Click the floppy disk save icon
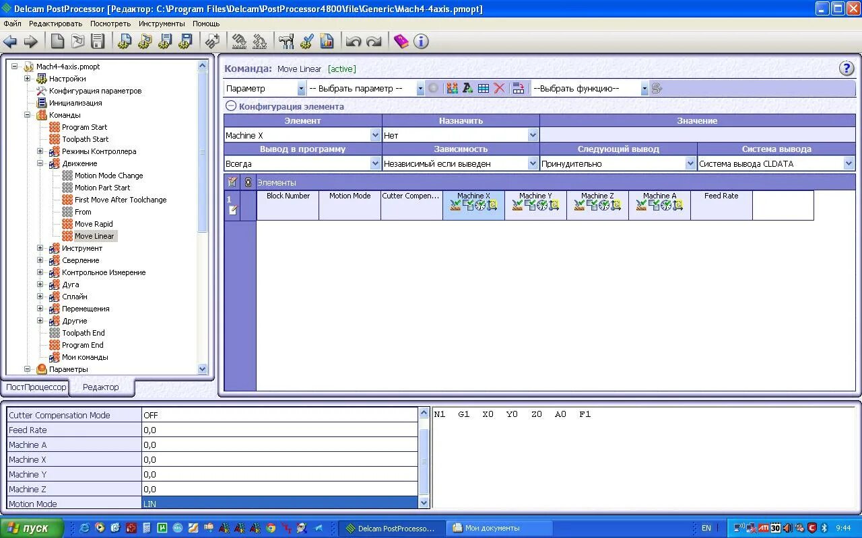This screenshot has width=862, height=538. (98, 42)
